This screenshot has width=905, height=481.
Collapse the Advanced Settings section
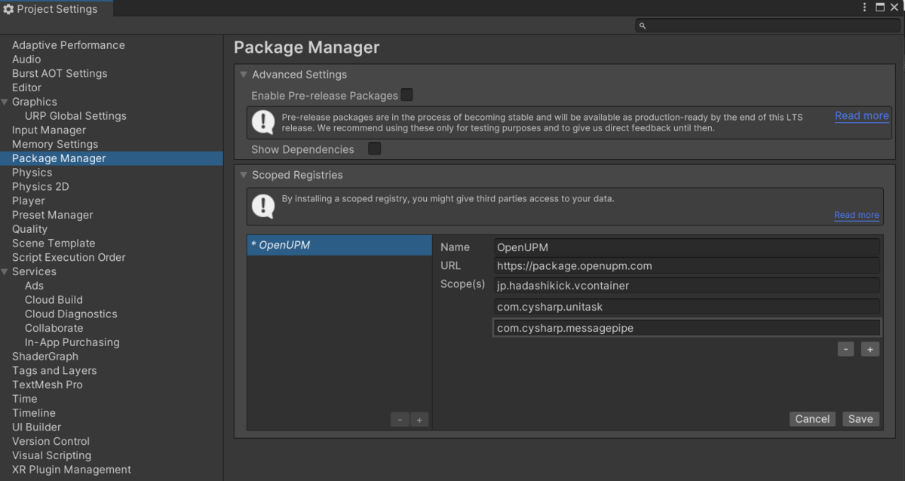coord(243,74)
